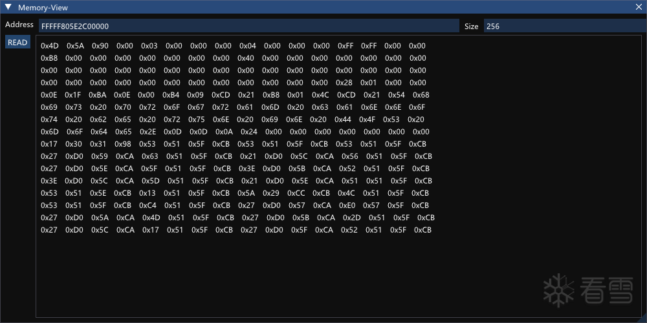Select the byte value 0x68
The height and width of the screenshot is (323, 647).
(x=421, y=95)
